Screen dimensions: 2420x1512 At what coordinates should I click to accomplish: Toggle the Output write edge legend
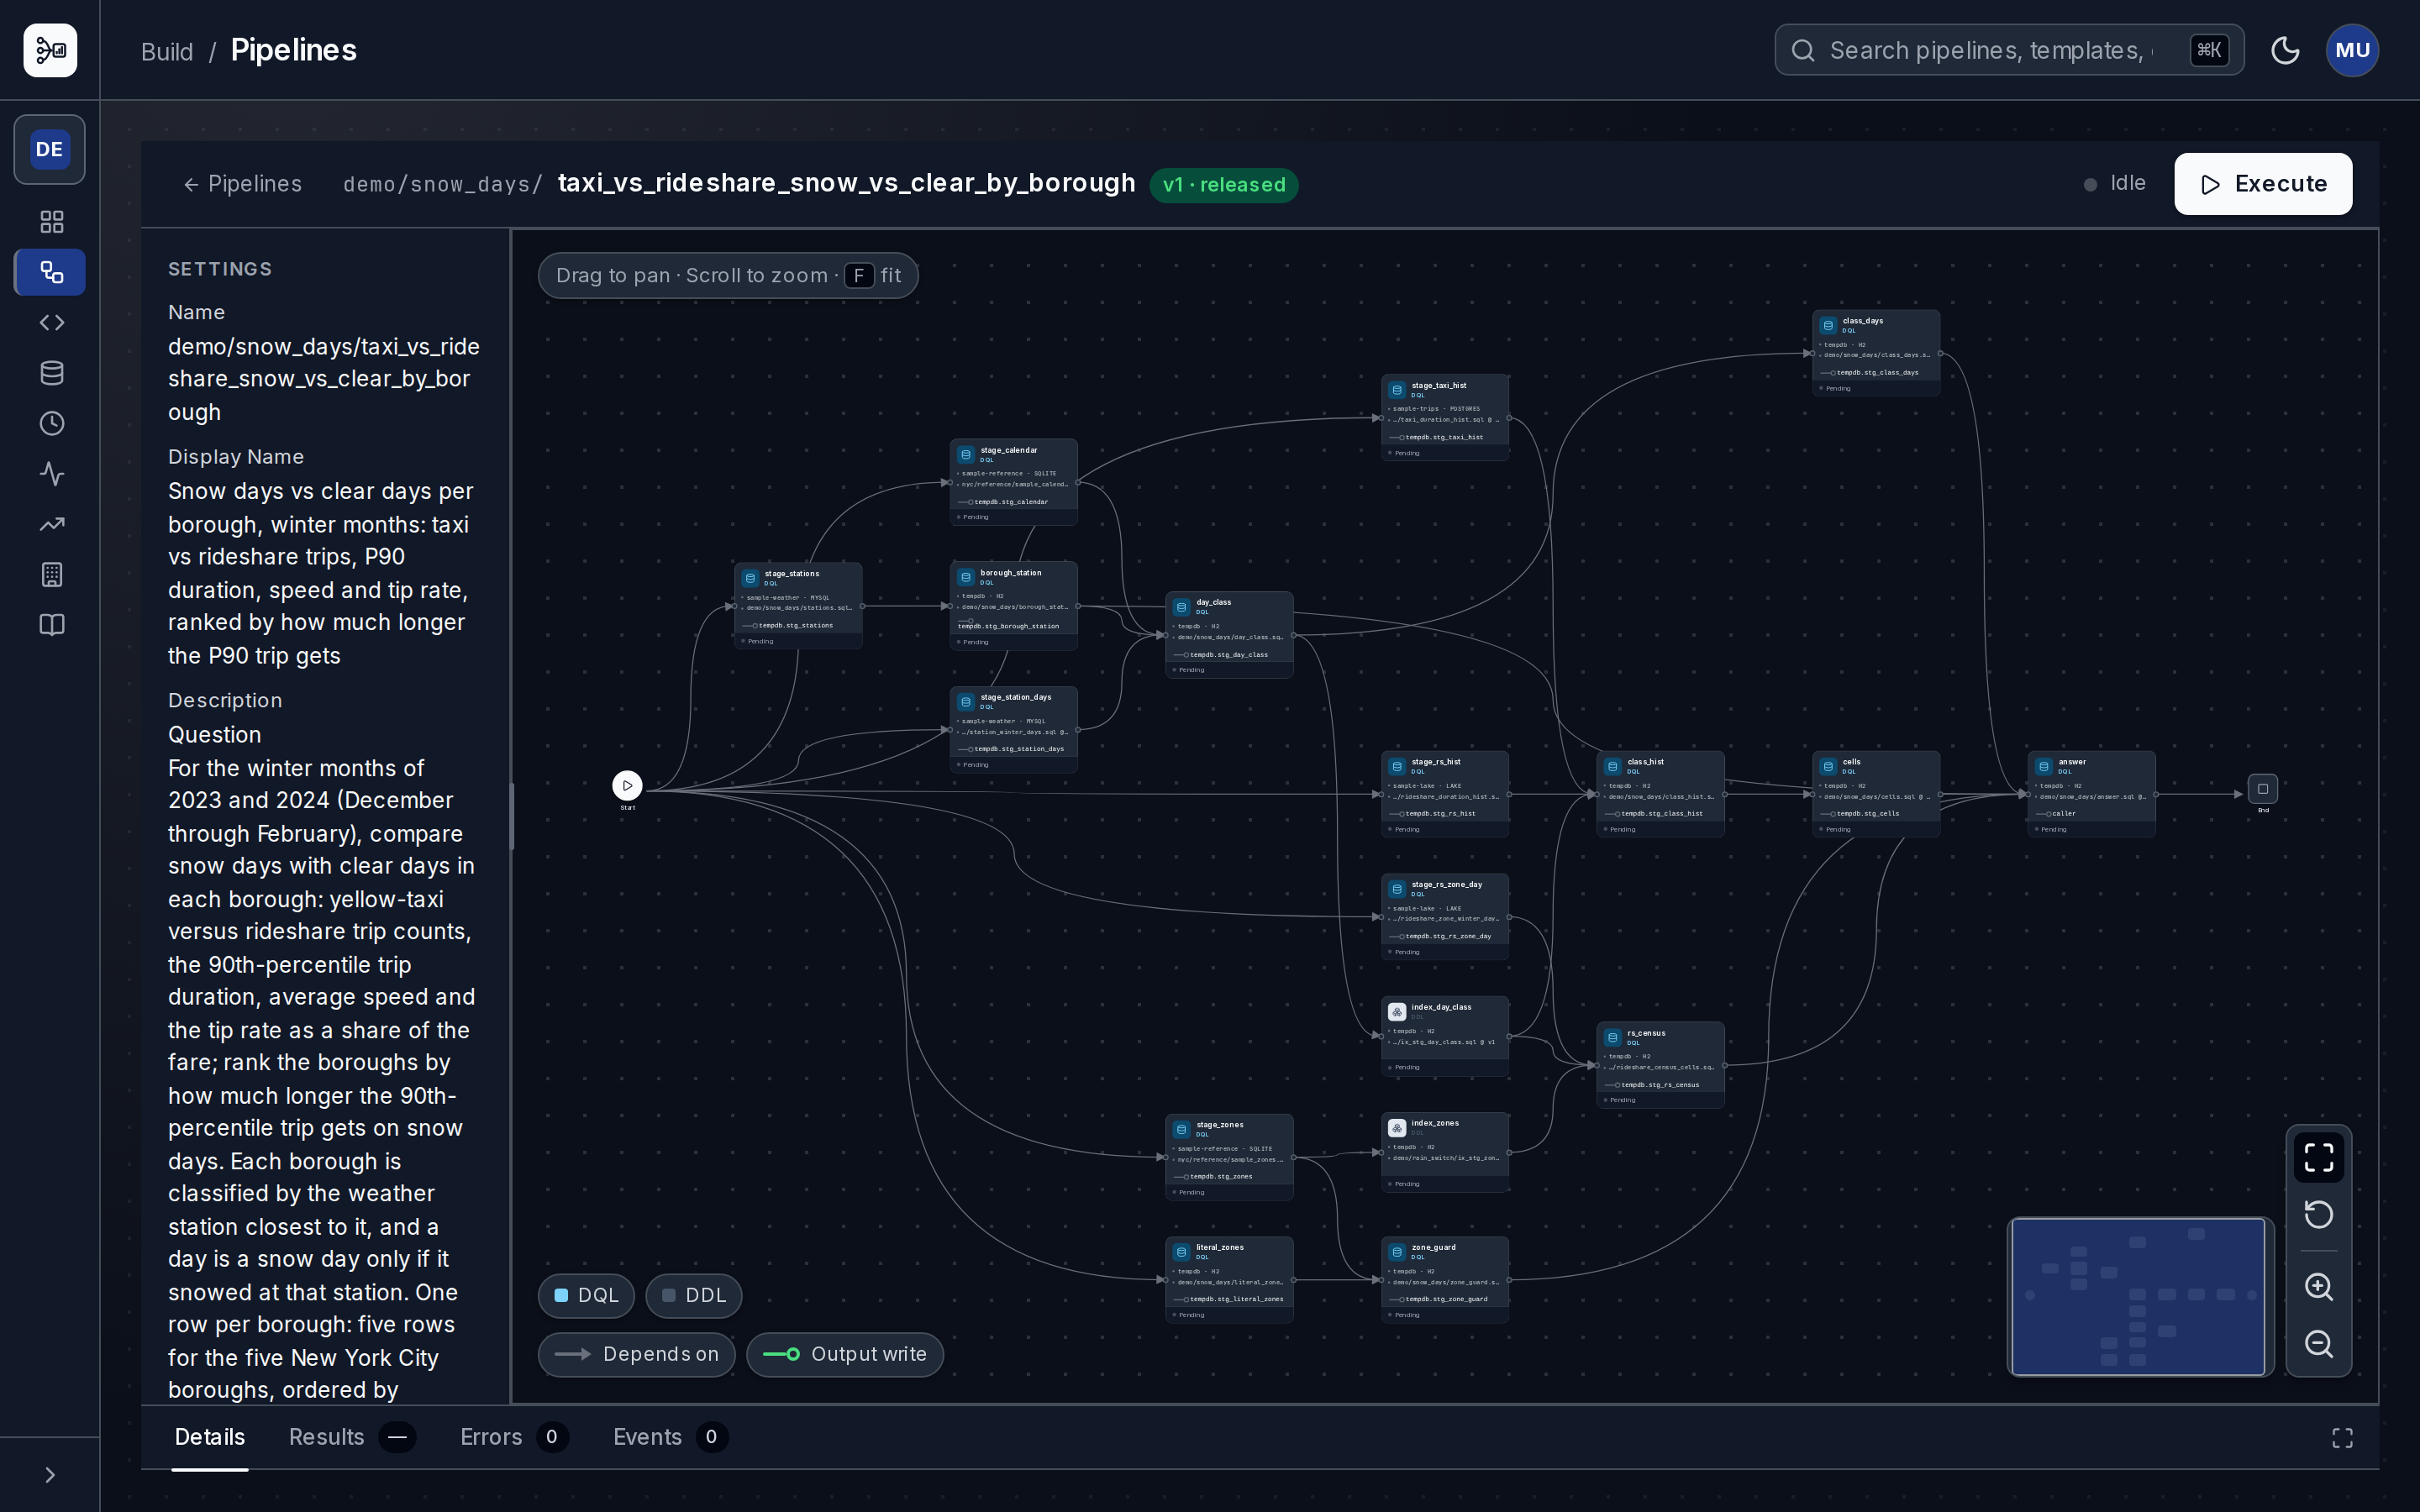(x=844, y=1354)
